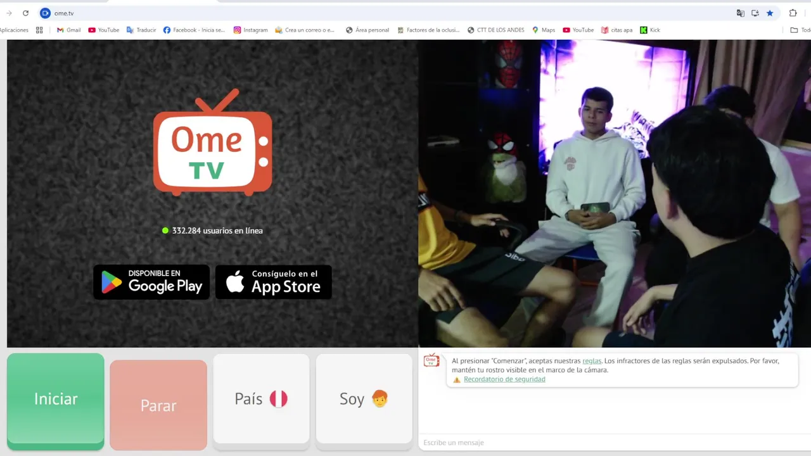The width and height of the screenshot is (811, 456).
Task: Open the Maps bookmark
Action: (543, 30)
